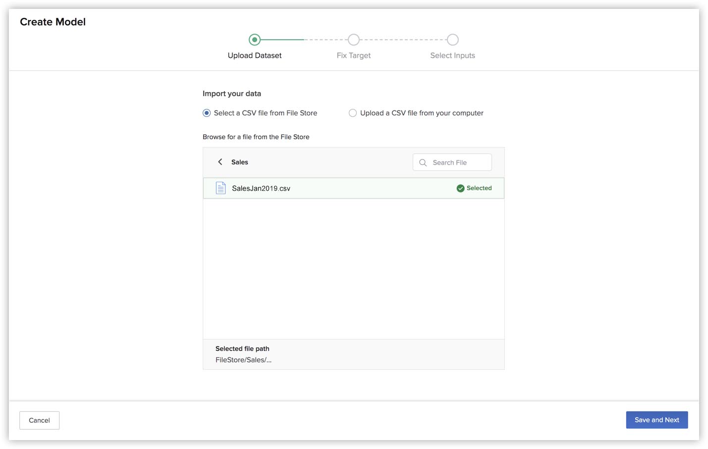
Task: Choose Upload a CSV file from your computer
Action: [x=353, y=113]
